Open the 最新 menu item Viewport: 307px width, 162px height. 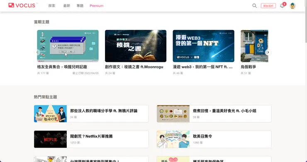pyautogui.click(x=67, y=6)
